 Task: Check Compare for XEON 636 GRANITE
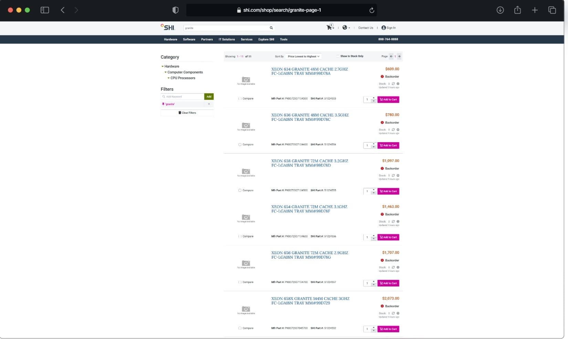tap(240, 145)
